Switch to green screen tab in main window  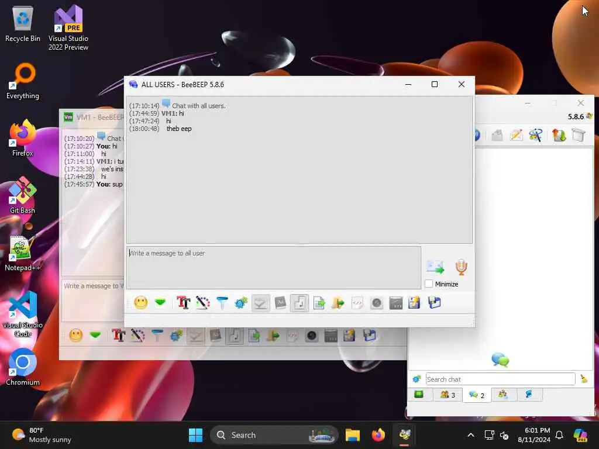[419, 394]
